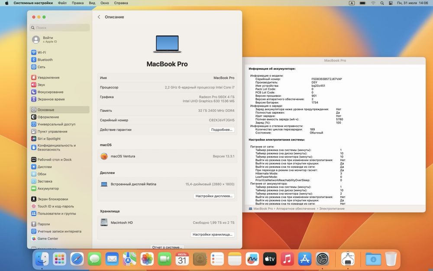The height and width of the screenshot is (271, 433).
Task: Open Настройки хранилища button
Action: 212,235
